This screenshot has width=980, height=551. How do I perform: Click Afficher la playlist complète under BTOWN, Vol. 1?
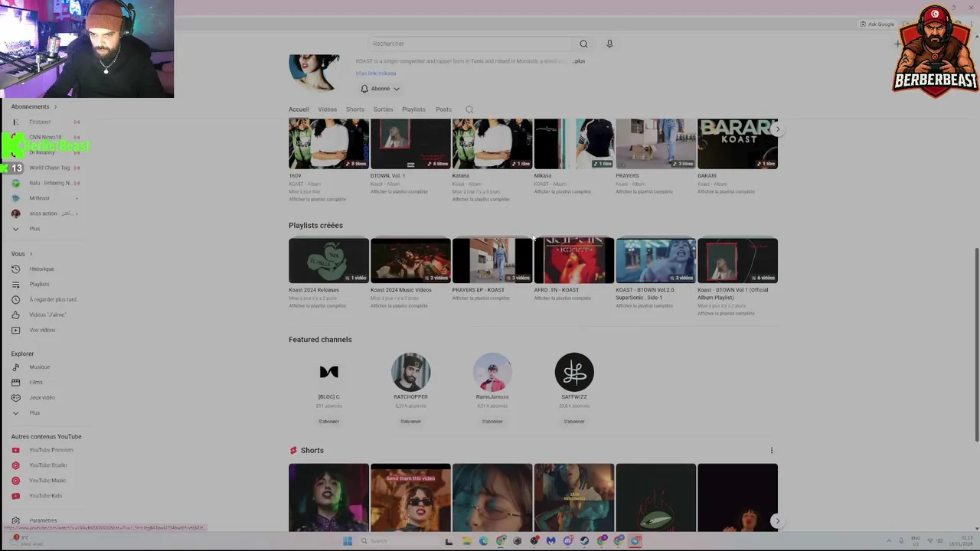click(399, 192)
